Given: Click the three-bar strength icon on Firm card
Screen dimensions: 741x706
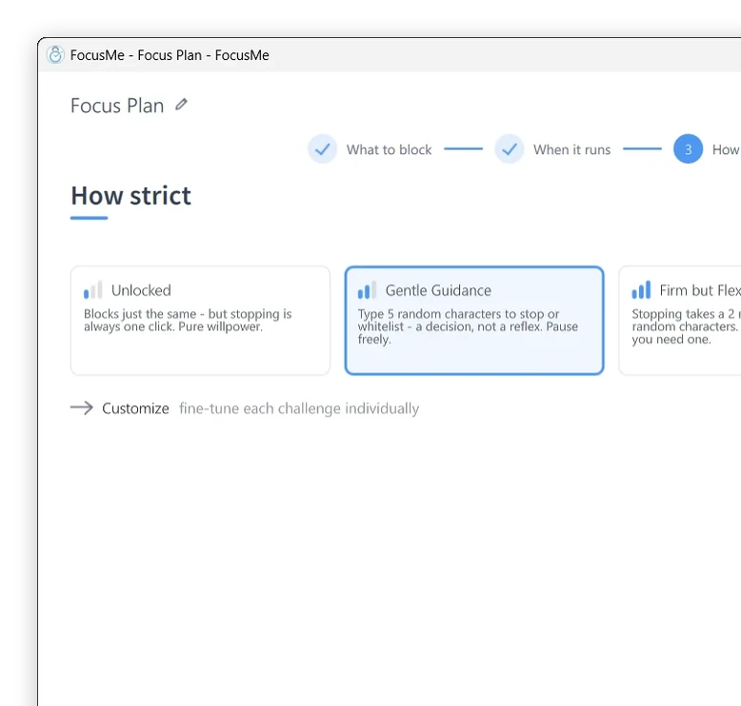Looking at the screenshot, I should tap(641, 290).
